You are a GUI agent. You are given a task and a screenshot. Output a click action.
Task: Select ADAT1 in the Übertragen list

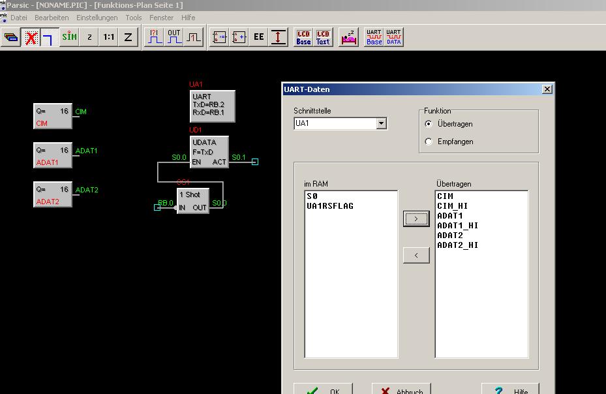tap(450, 216)
